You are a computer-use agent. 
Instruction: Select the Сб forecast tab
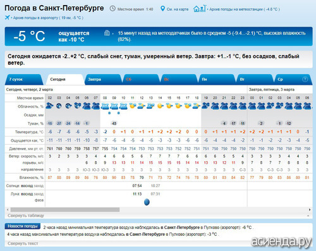[x=141, y=80]
